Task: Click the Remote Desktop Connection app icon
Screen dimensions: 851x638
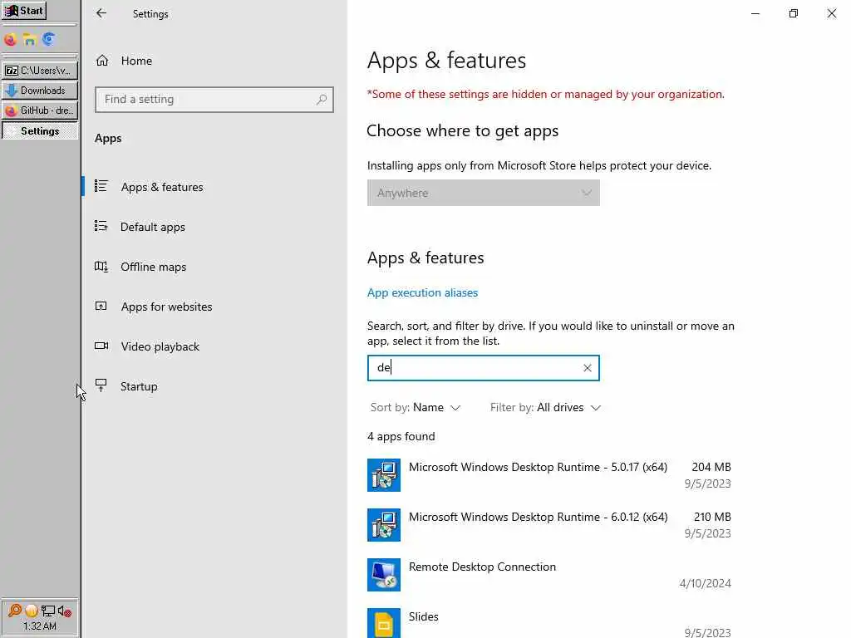Action: (x=384, y=575)
